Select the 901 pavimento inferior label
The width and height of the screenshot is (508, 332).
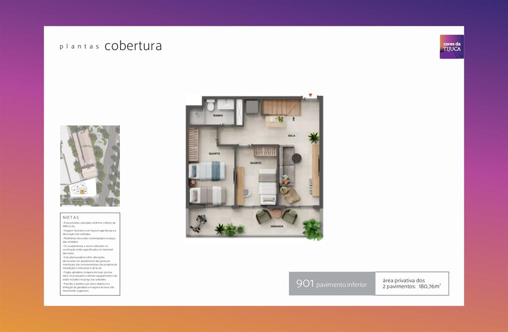click(332, 284)
